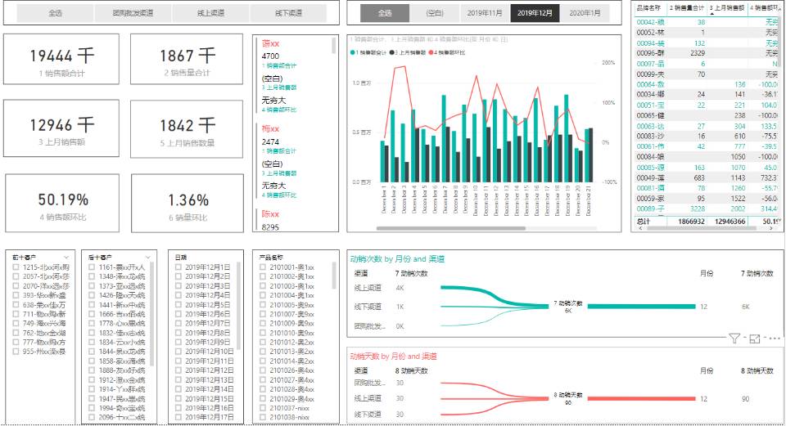
Task: Expand the 后十客户 slicer dropdown chevron
Action: click(x=148, y=258)
